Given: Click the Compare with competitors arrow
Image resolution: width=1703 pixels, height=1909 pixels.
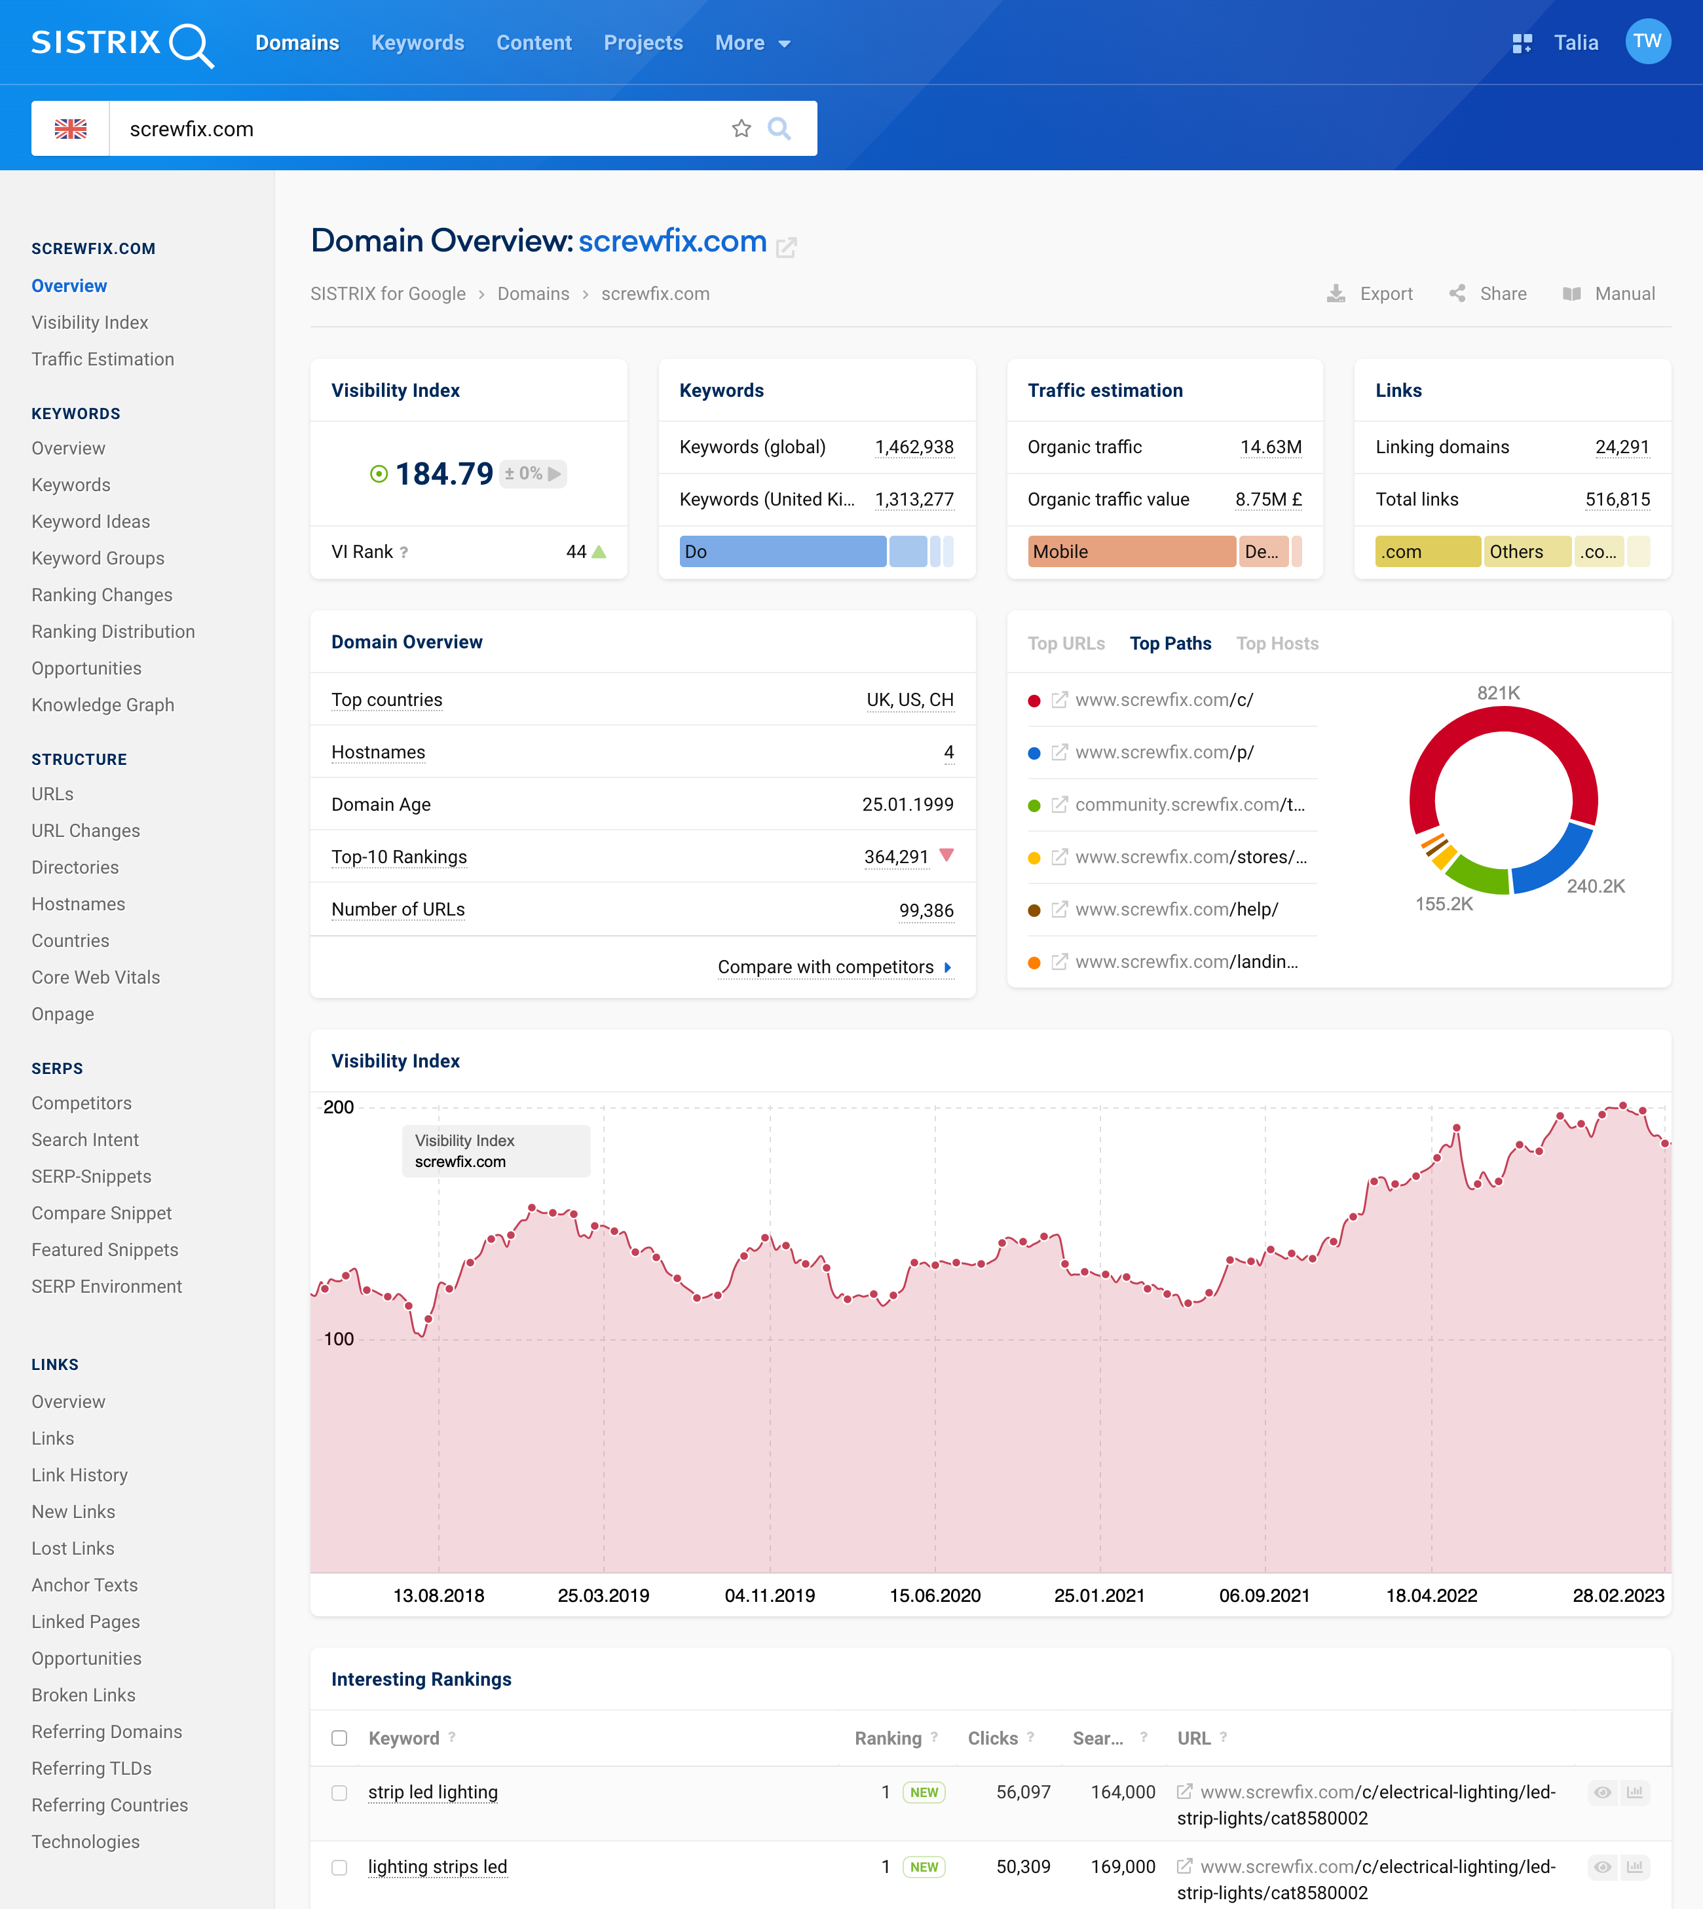Looking at the screenshot, I should [x=948, y=967].
